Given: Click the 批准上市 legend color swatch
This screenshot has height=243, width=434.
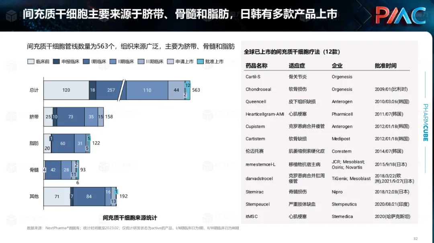Looking at the screenshot, I should click(x=200, y=62).
